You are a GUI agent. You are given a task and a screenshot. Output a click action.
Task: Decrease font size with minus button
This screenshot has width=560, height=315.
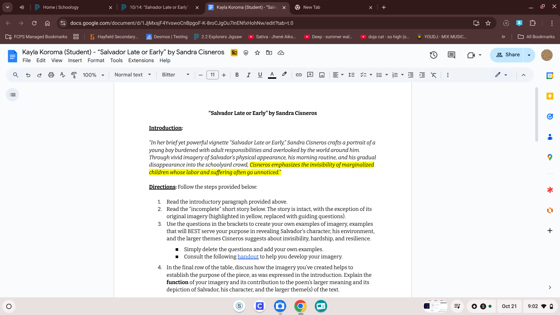click(x=201, y=75)
